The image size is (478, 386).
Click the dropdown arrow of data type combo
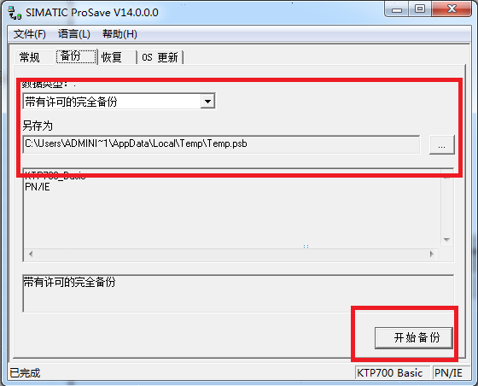207,102
